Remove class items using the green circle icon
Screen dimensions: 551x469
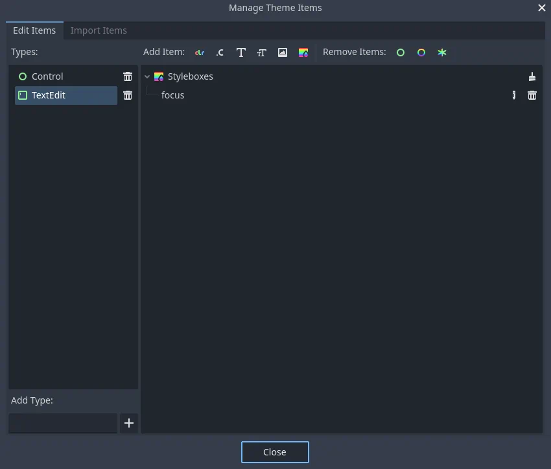(x=401, y=52)
